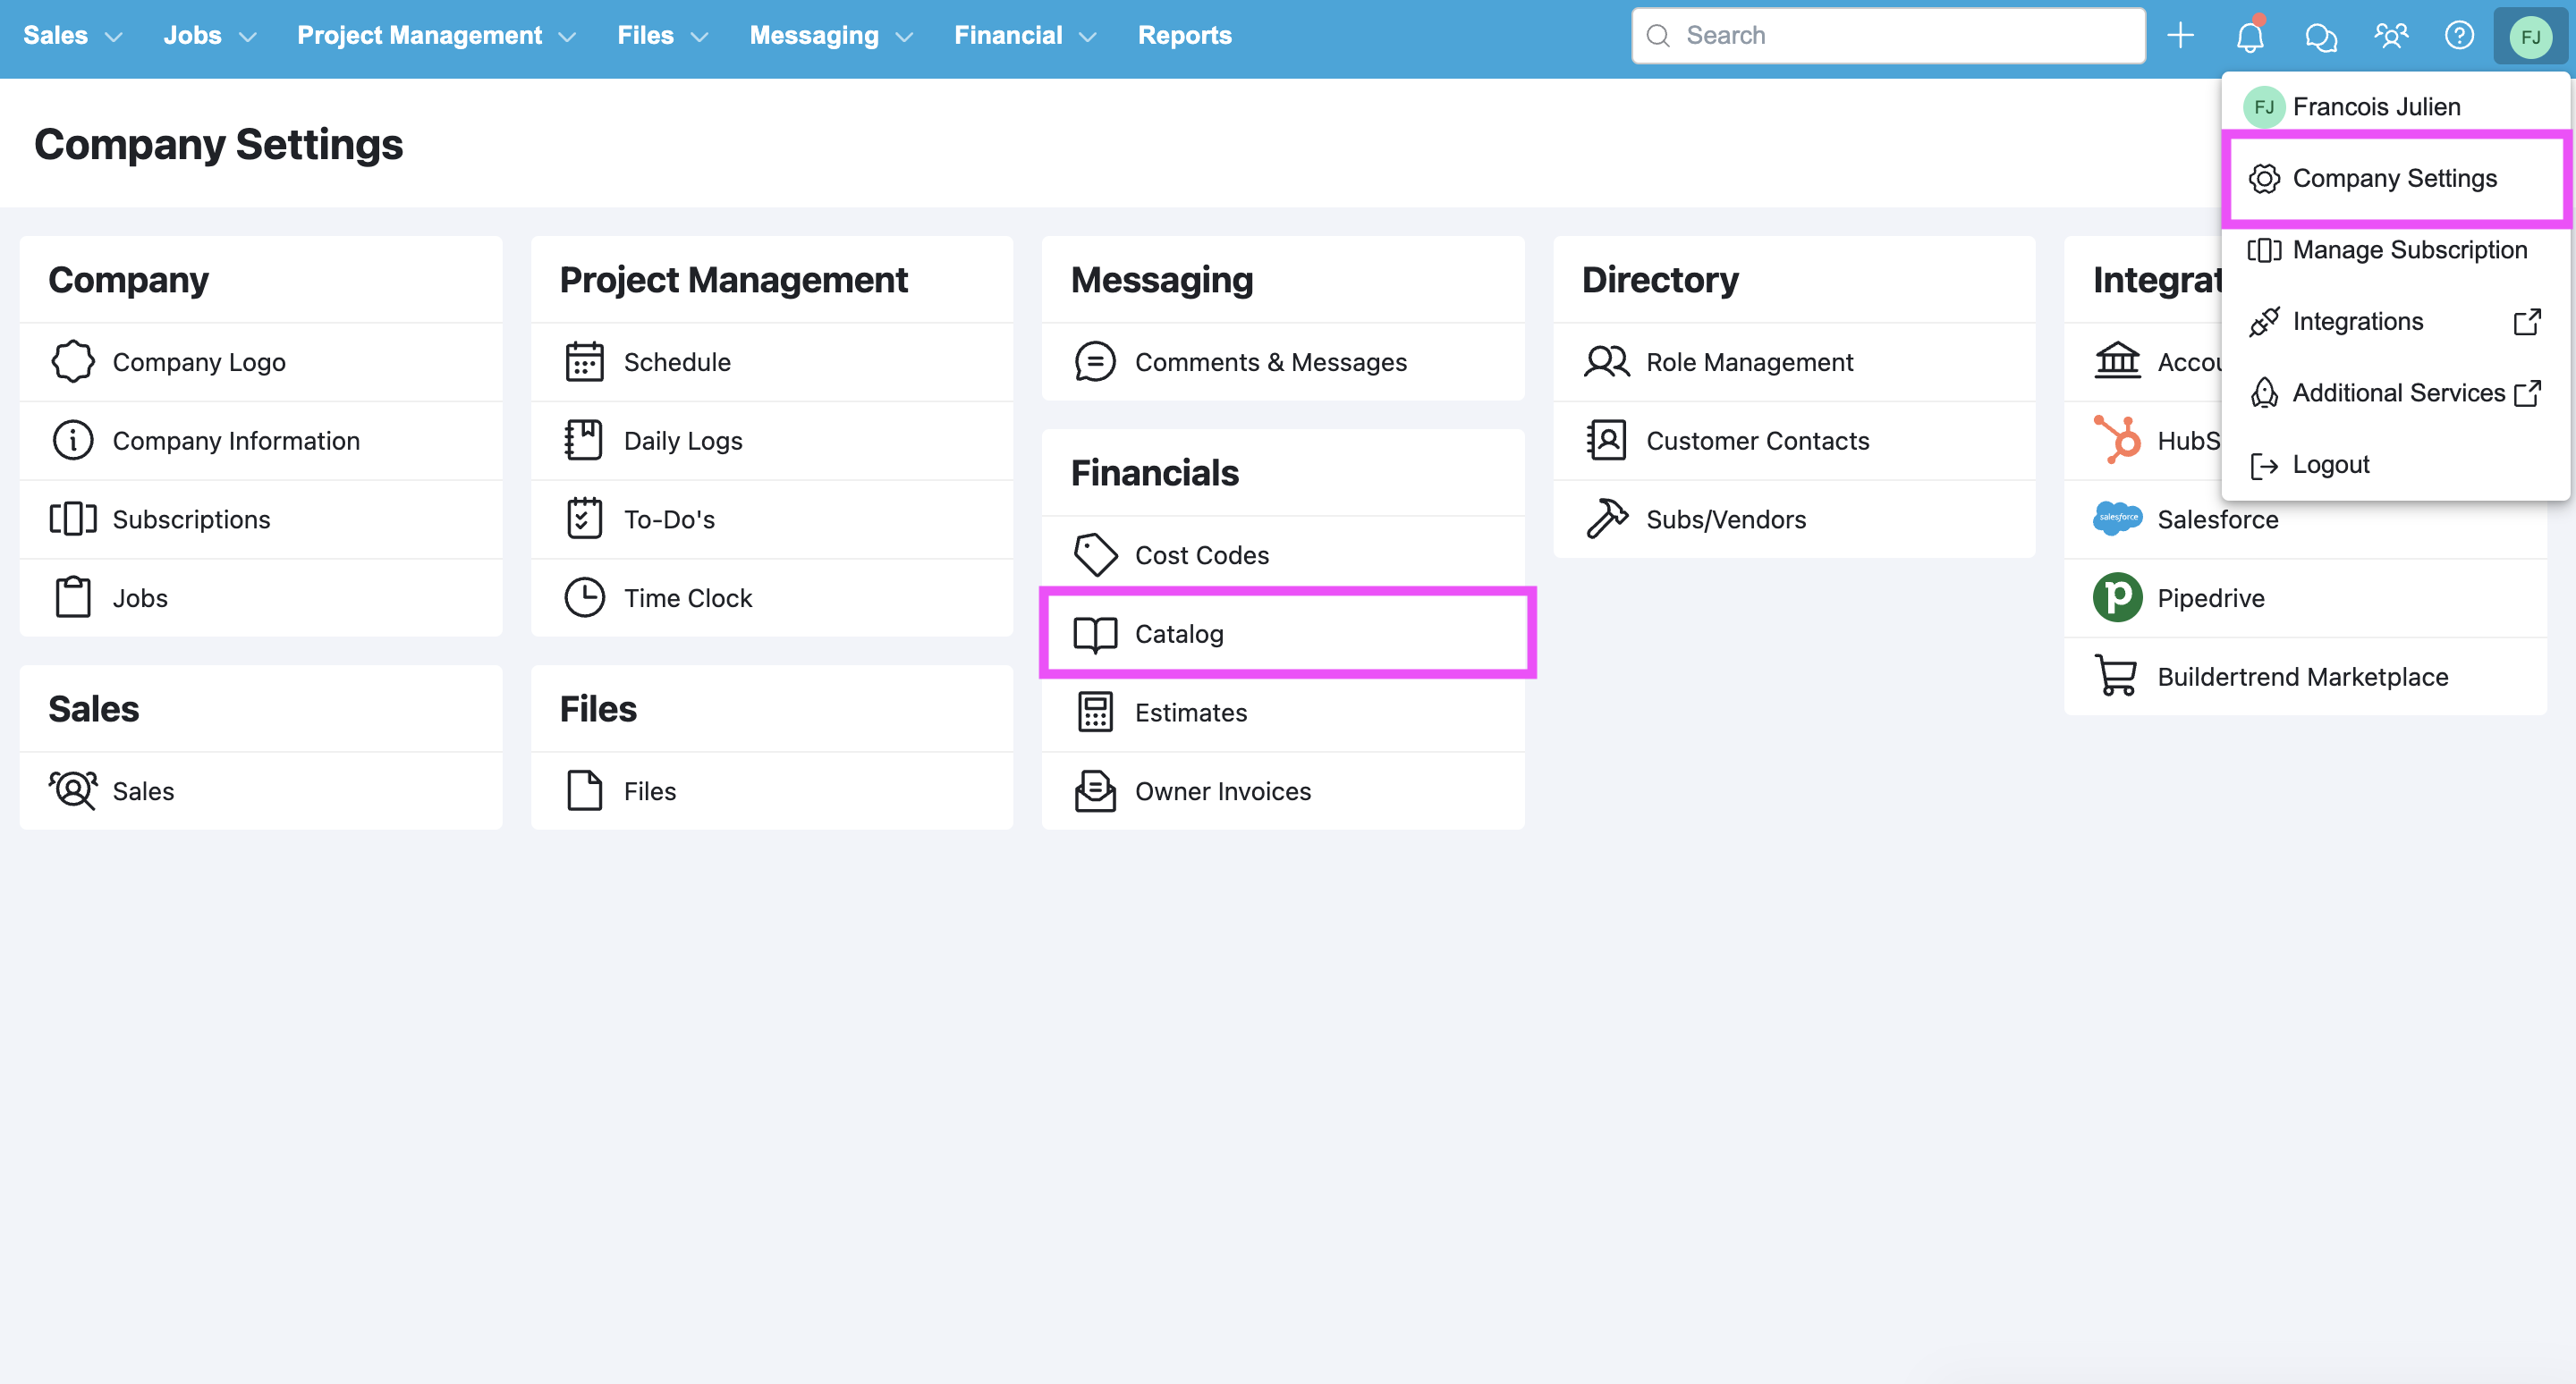
Task: Click the Time Clock icon
Action: (x=584, y=597)
